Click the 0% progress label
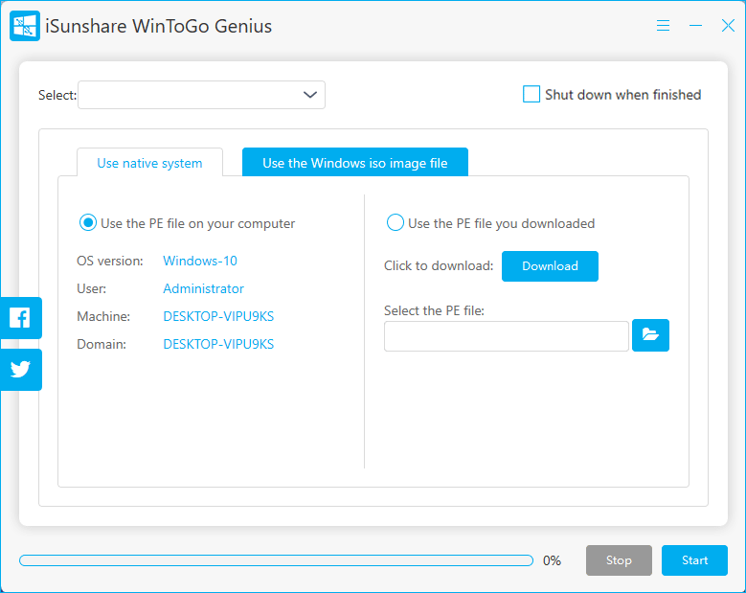Screen dimensions: 746x593 (x=552, y=560)
